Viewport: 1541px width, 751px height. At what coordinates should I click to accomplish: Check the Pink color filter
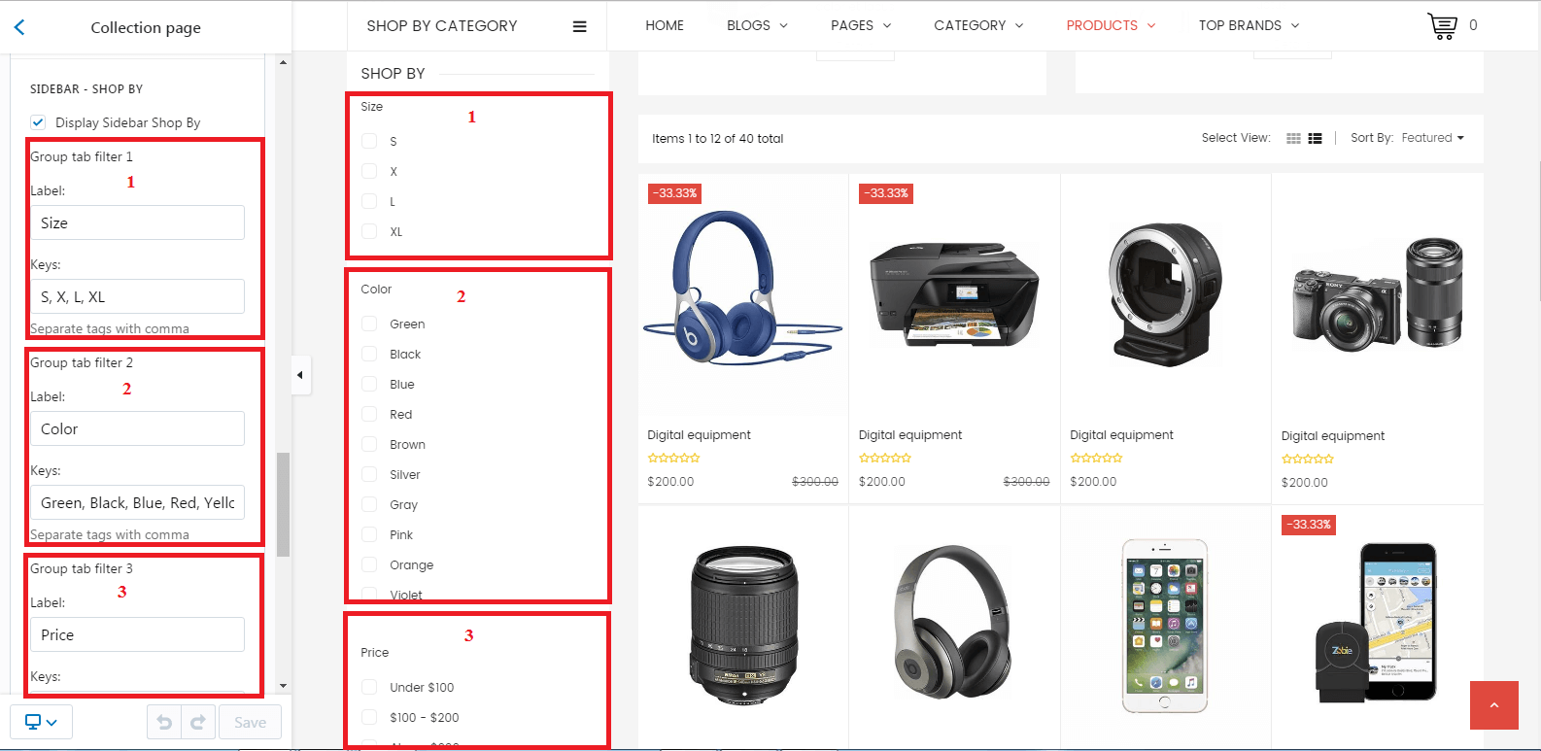point(369,534)
